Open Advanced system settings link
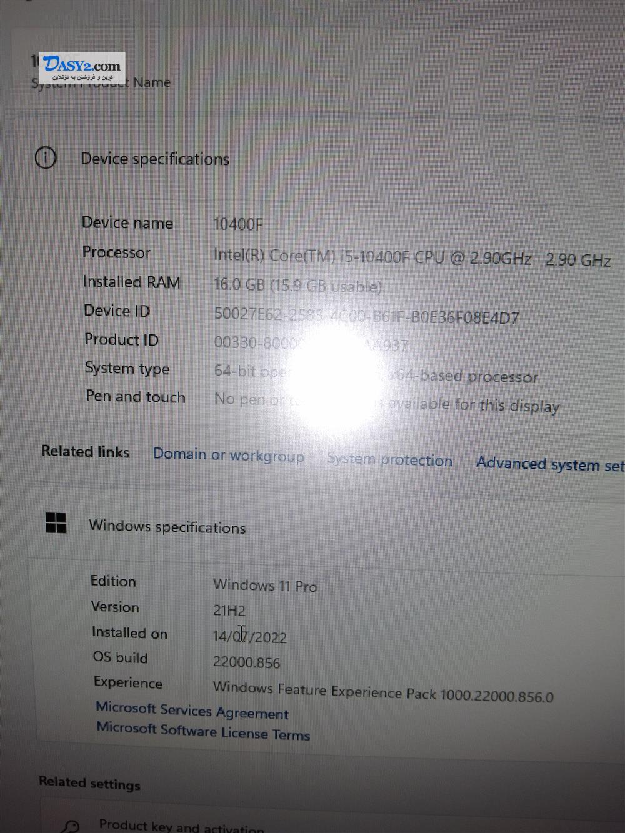This screenshot has height=833, width=625. pyautogui.click(x=550, y=464)
